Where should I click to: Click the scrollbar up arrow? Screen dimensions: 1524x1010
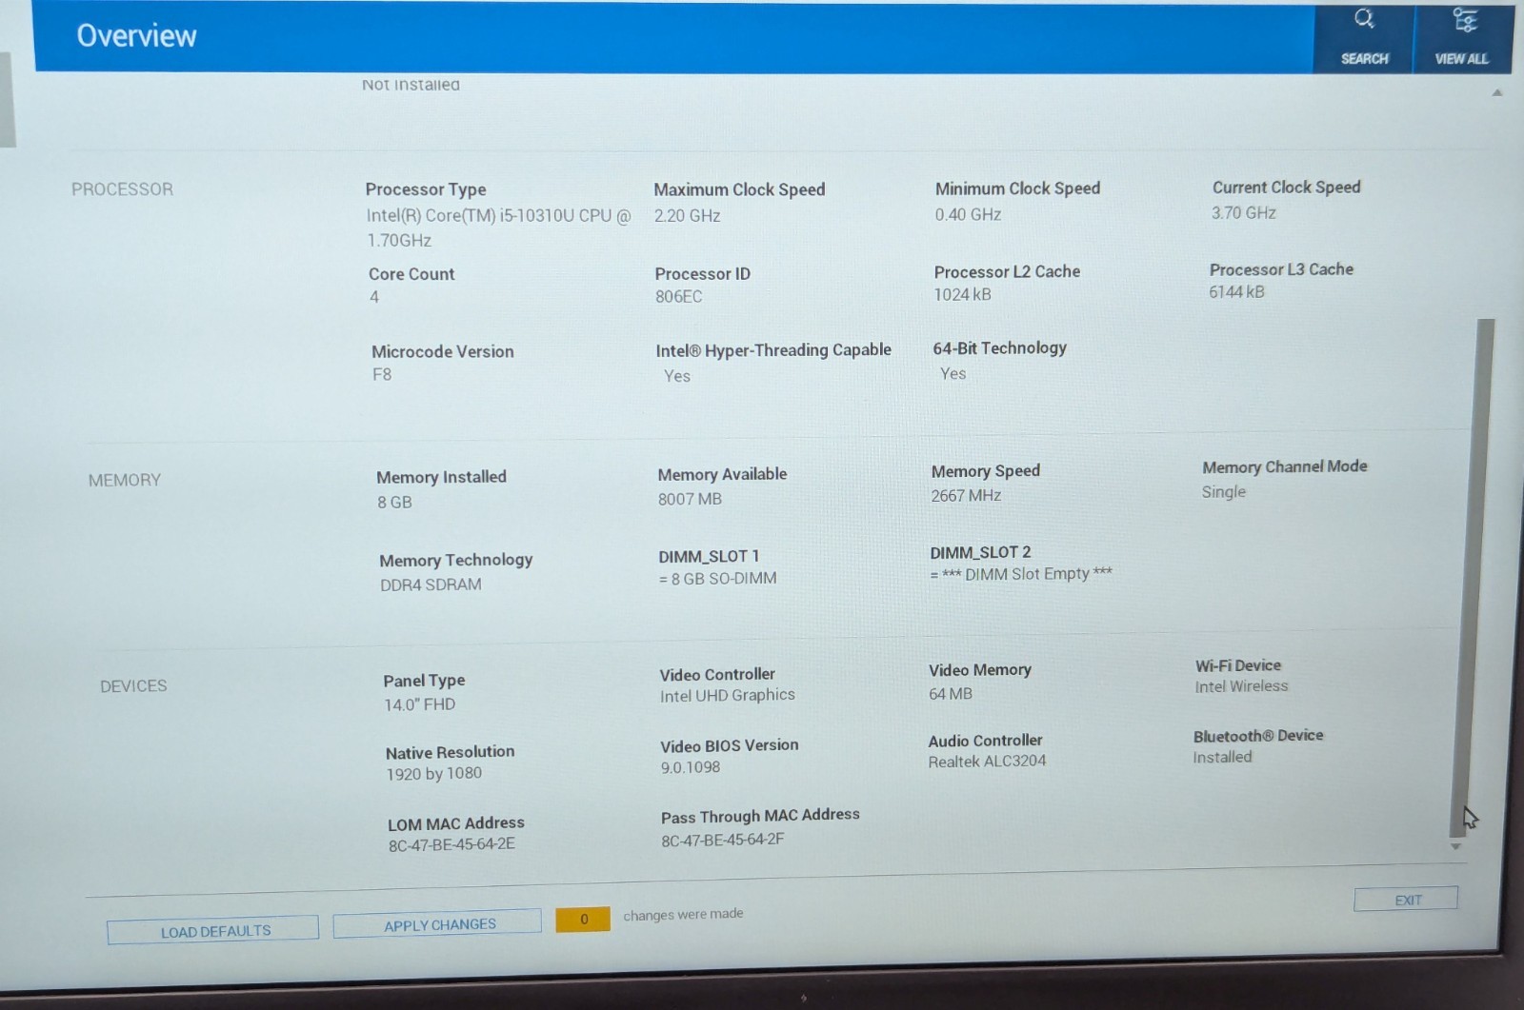[1497, 93]
